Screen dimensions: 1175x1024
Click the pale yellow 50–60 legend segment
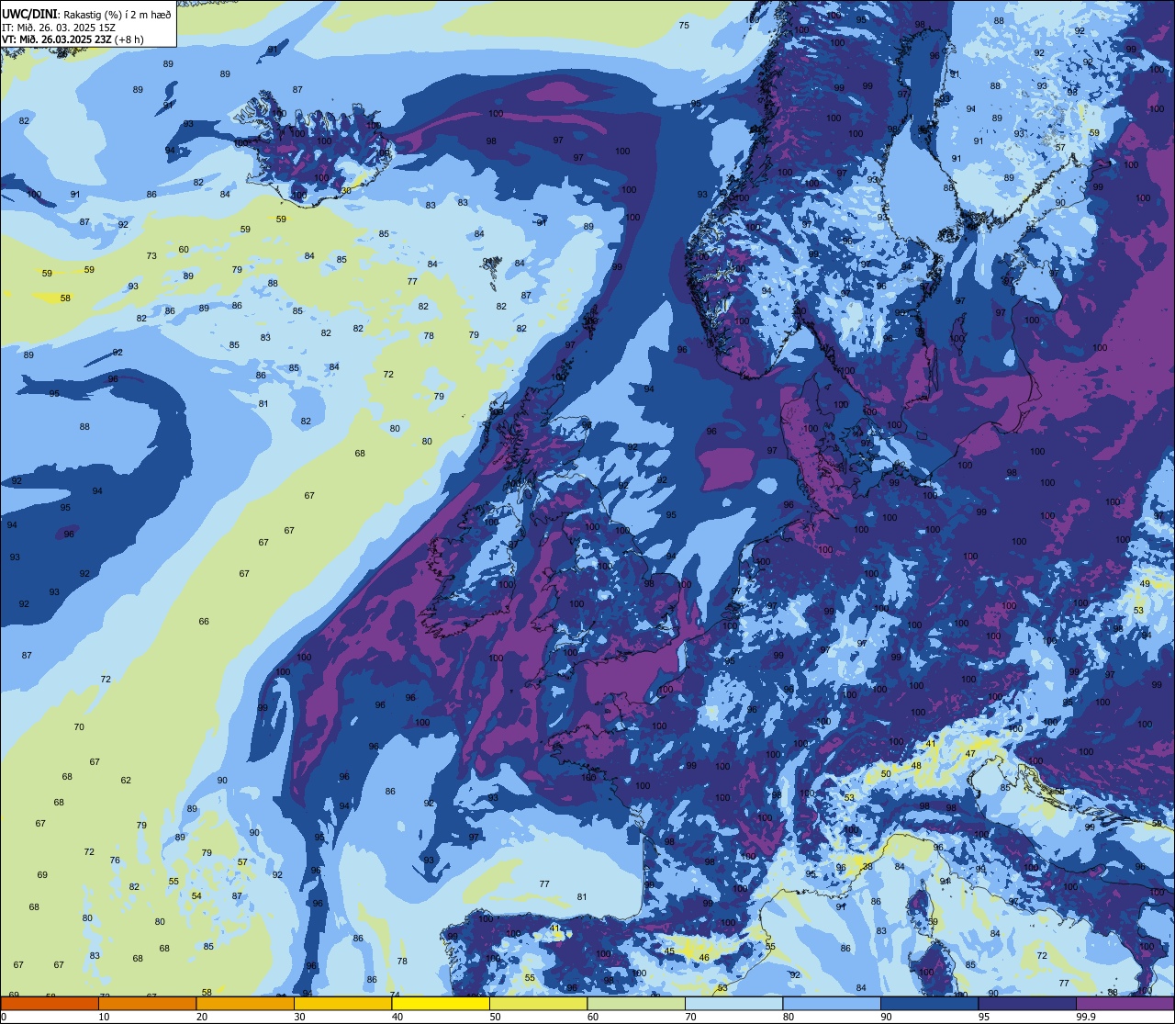(x=539, y=1004)
